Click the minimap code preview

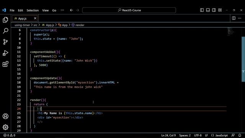point(231,32)
